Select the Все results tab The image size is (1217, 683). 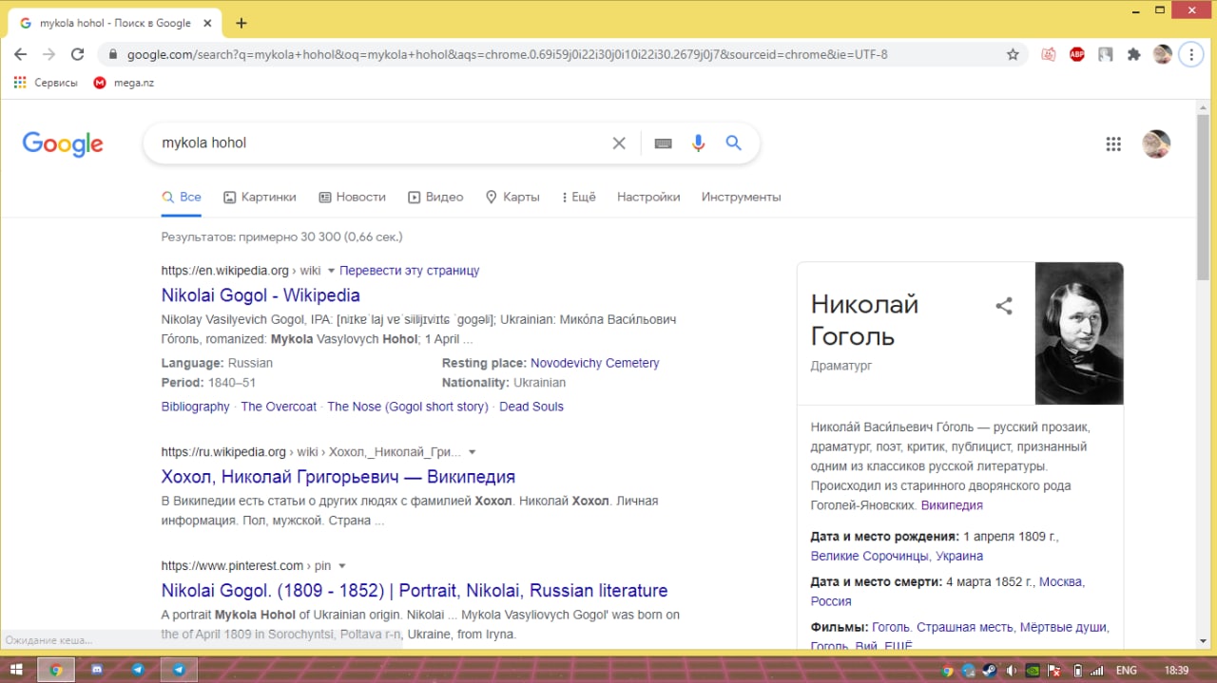pos(182,197)
